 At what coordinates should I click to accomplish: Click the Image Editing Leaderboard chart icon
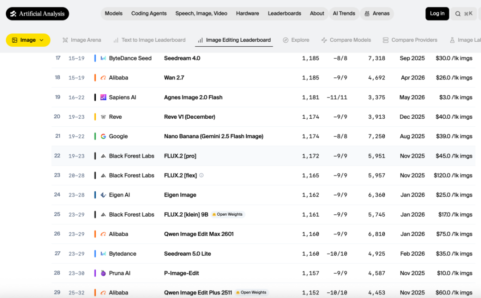pyautogui.click(x=200, y=40)
